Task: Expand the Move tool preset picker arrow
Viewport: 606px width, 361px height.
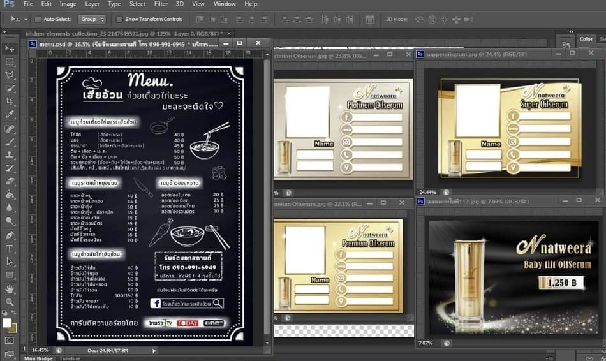Action: point(26,19)
